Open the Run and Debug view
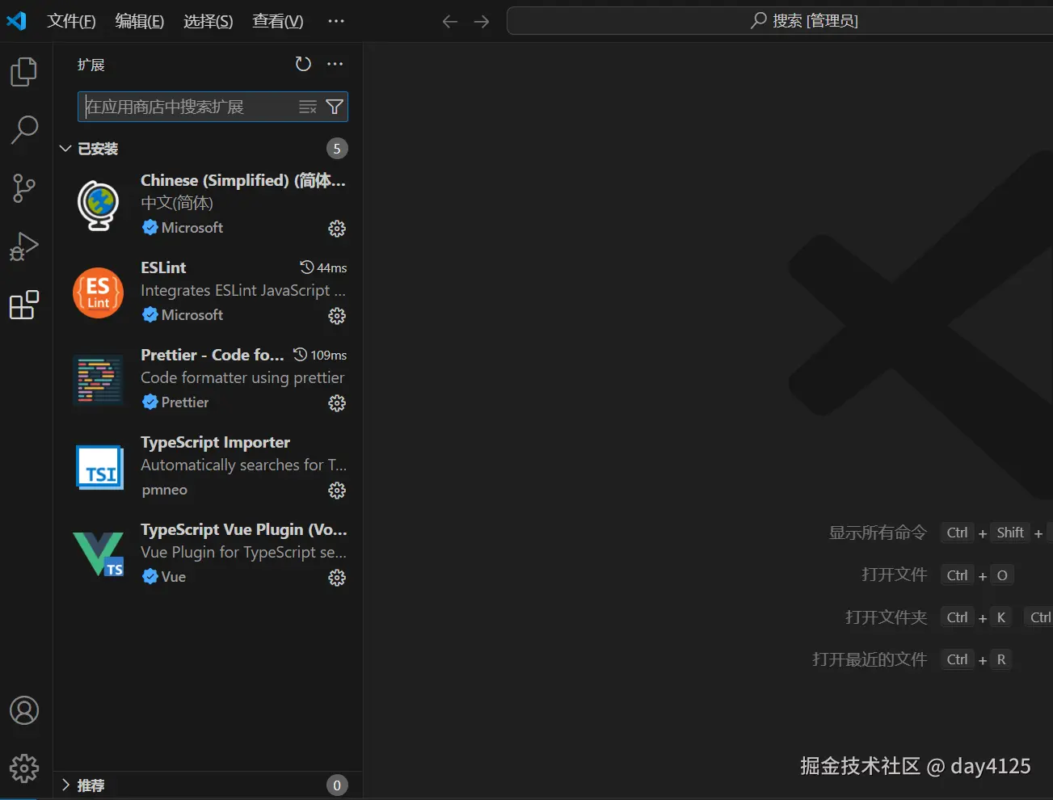 [x=24, y=246]
